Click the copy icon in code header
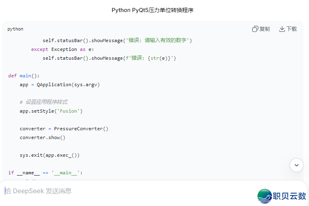Viewport: 309px width, 206px height. (x=255, y=29)
